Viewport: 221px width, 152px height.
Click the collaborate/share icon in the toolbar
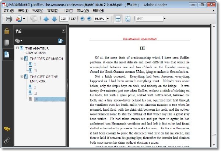(19, 19)
